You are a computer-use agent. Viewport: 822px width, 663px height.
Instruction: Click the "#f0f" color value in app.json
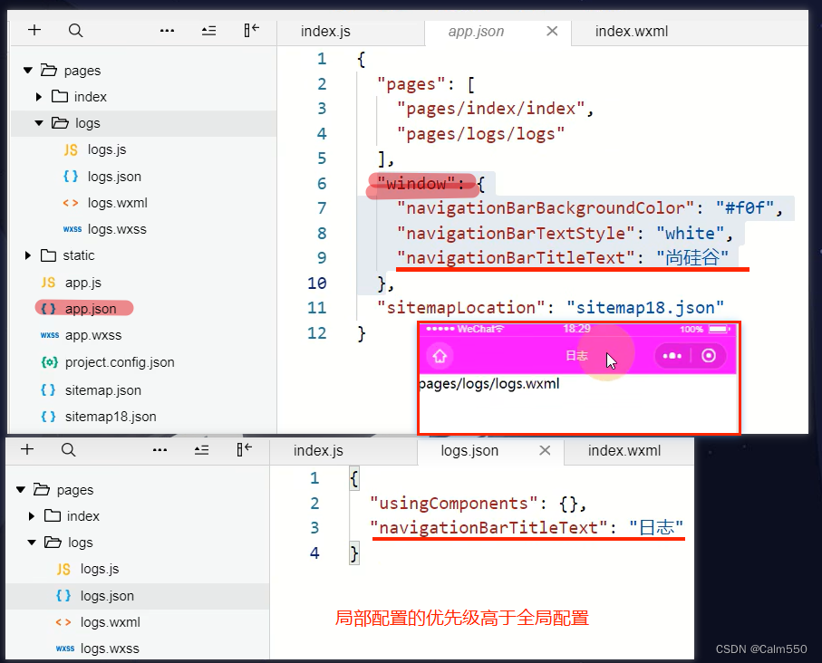(x=744, y=208)
